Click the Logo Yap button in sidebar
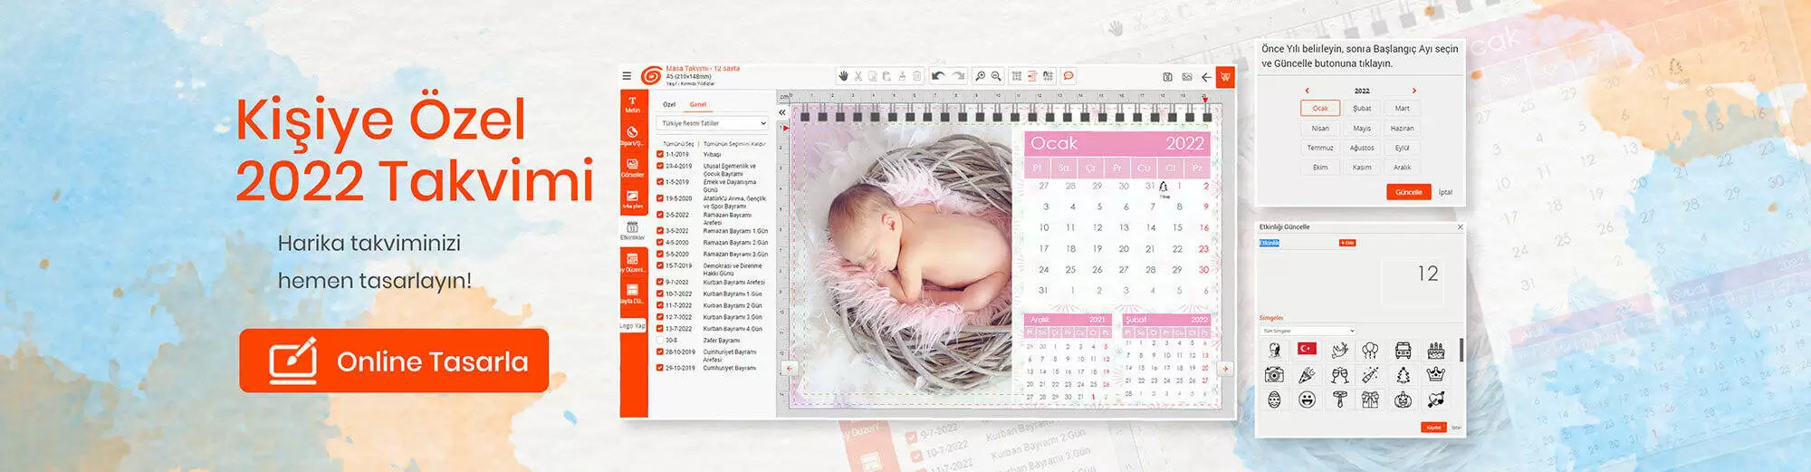The height and width of the screenshot is (472, 1811). [632, 326]
